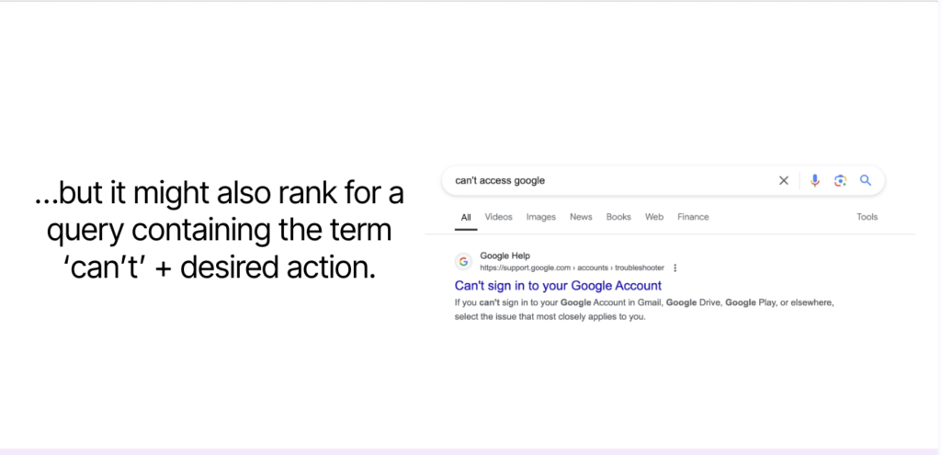Open three-dot menu for the search result
Screen dimensions: 941x455
(x=675, y=268)
